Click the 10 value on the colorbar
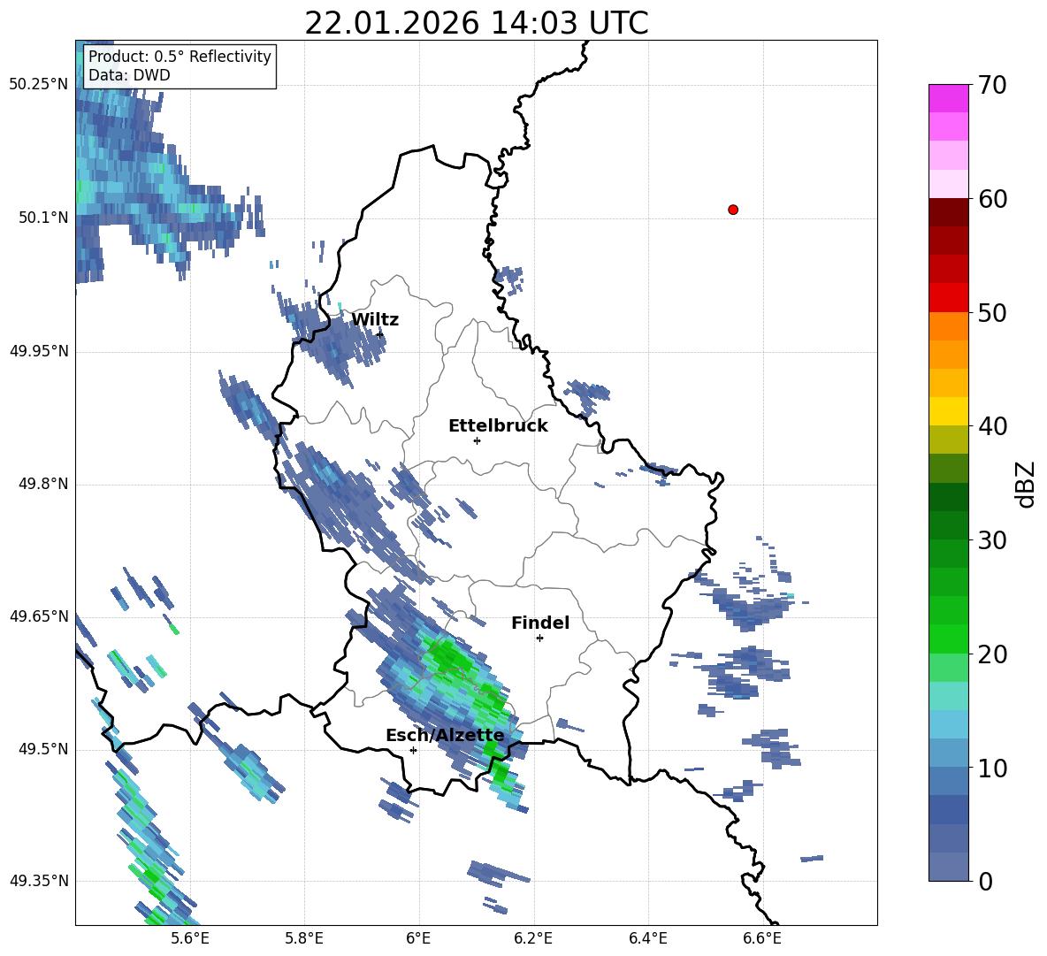The width and height of the screenshot is (1047, 956). [x=992, y=769]
